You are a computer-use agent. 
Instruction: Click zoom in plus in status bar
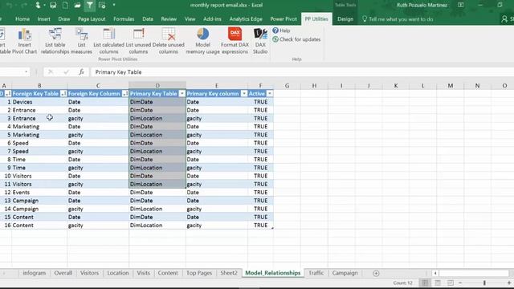(x=509, y=283)
